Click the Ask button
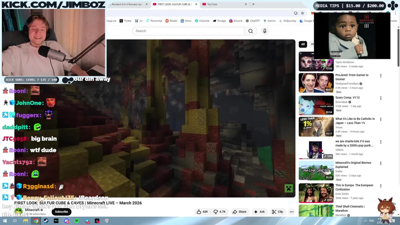Viewport: 400px width, 225px height. pyautogui.click(x=259, y=212)
